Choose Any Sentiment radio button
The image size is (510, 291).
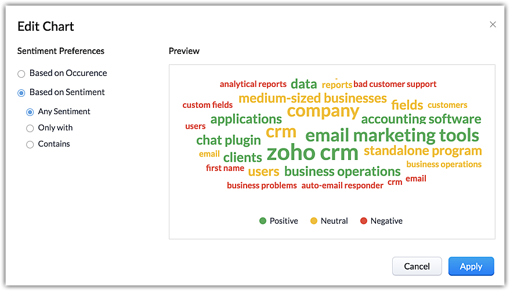[30, 112]
